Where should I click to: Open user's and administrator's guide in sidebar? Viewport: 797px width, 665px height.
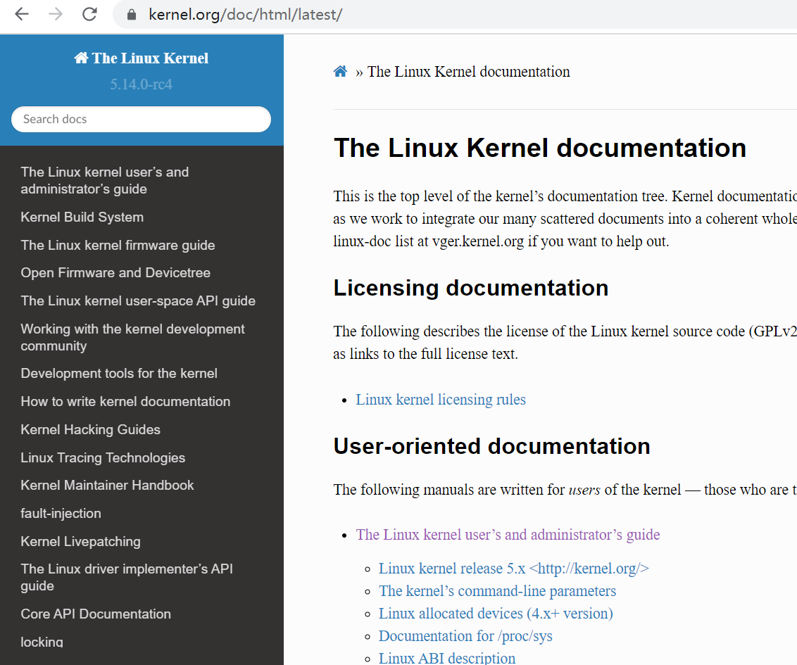105,180
